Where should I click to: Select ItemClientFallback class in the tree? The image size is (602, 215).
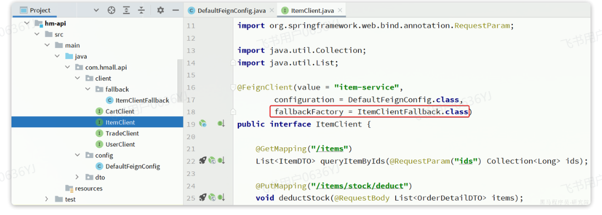(x=142, y=101)
